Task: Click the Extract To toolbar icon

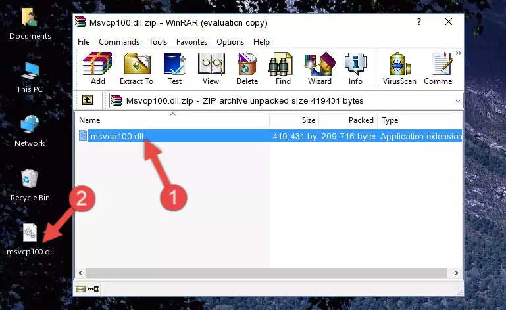Action: point(136,68)
